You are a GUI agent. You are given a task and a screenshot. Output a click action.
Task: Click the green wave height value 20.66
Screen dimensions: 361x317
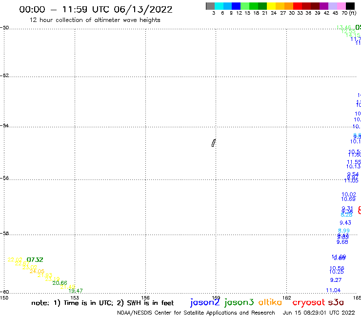pos(60,283)
